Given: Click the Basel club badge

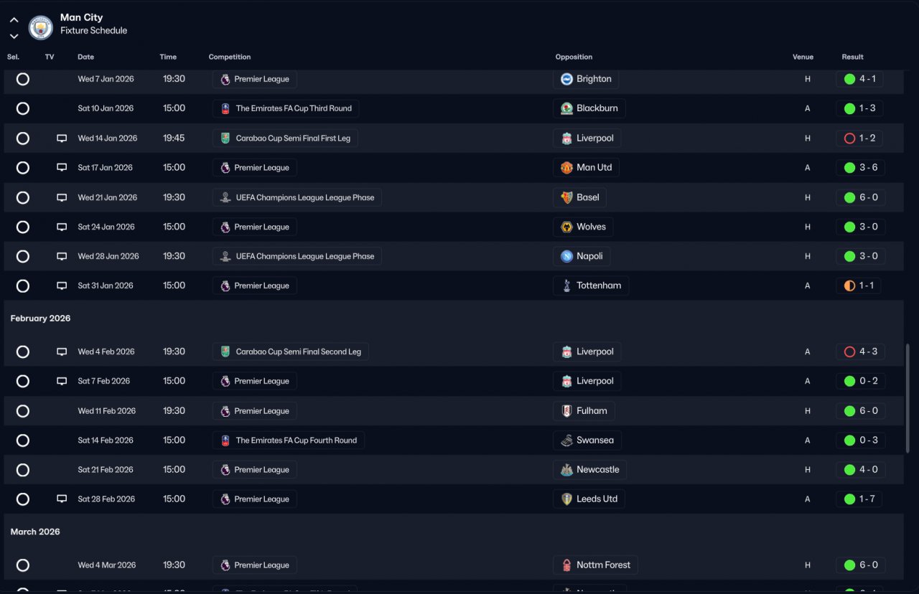Looking at the screenshot, I should (566, 197).
